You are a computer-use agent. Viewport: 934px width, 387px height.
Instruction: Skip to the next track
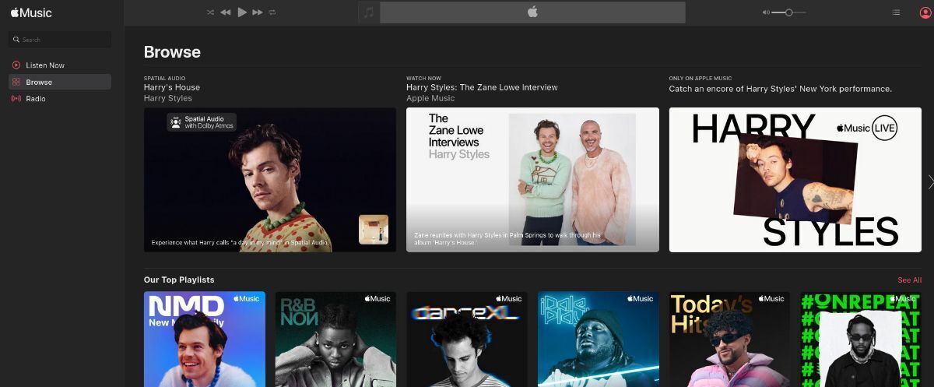pos(258,12)
